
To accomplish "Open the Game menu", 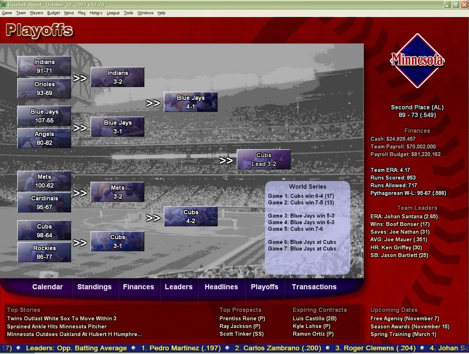I will pyautogui.click(x=7, y=13).
